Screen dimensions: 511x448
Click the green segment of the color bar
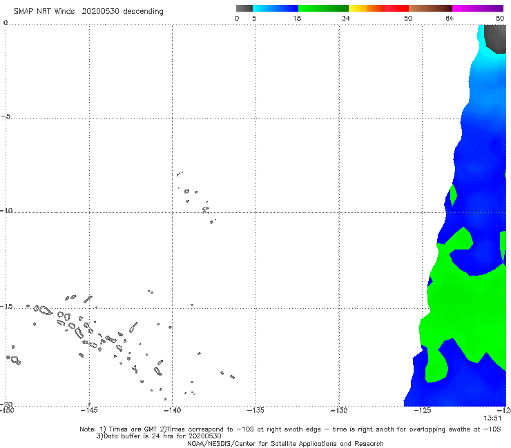point(323,8)
